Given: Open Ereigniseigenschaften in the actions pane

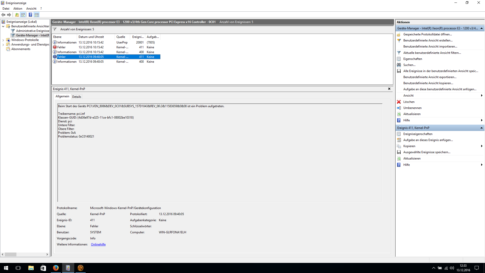Looking at the screenshot, I should [x=418, y=134].
